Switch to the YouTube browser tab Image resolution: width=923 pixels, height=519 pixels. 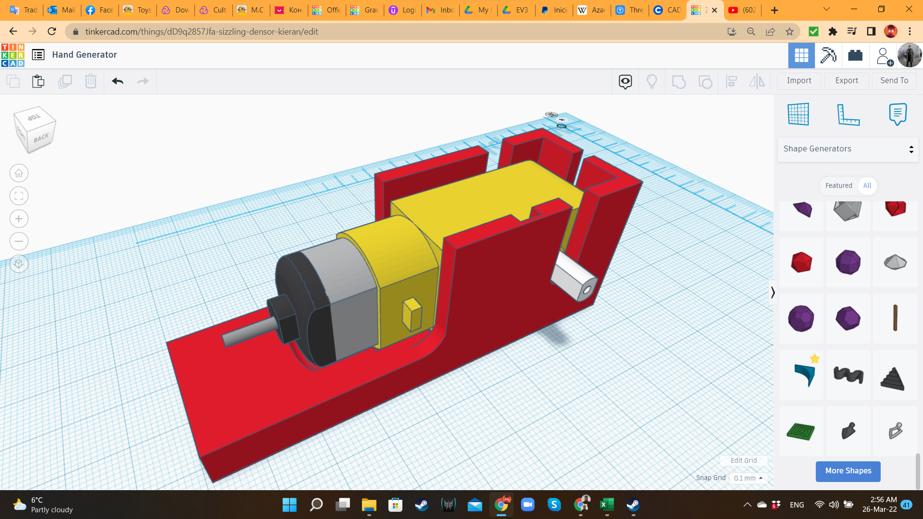pos(742,10)
